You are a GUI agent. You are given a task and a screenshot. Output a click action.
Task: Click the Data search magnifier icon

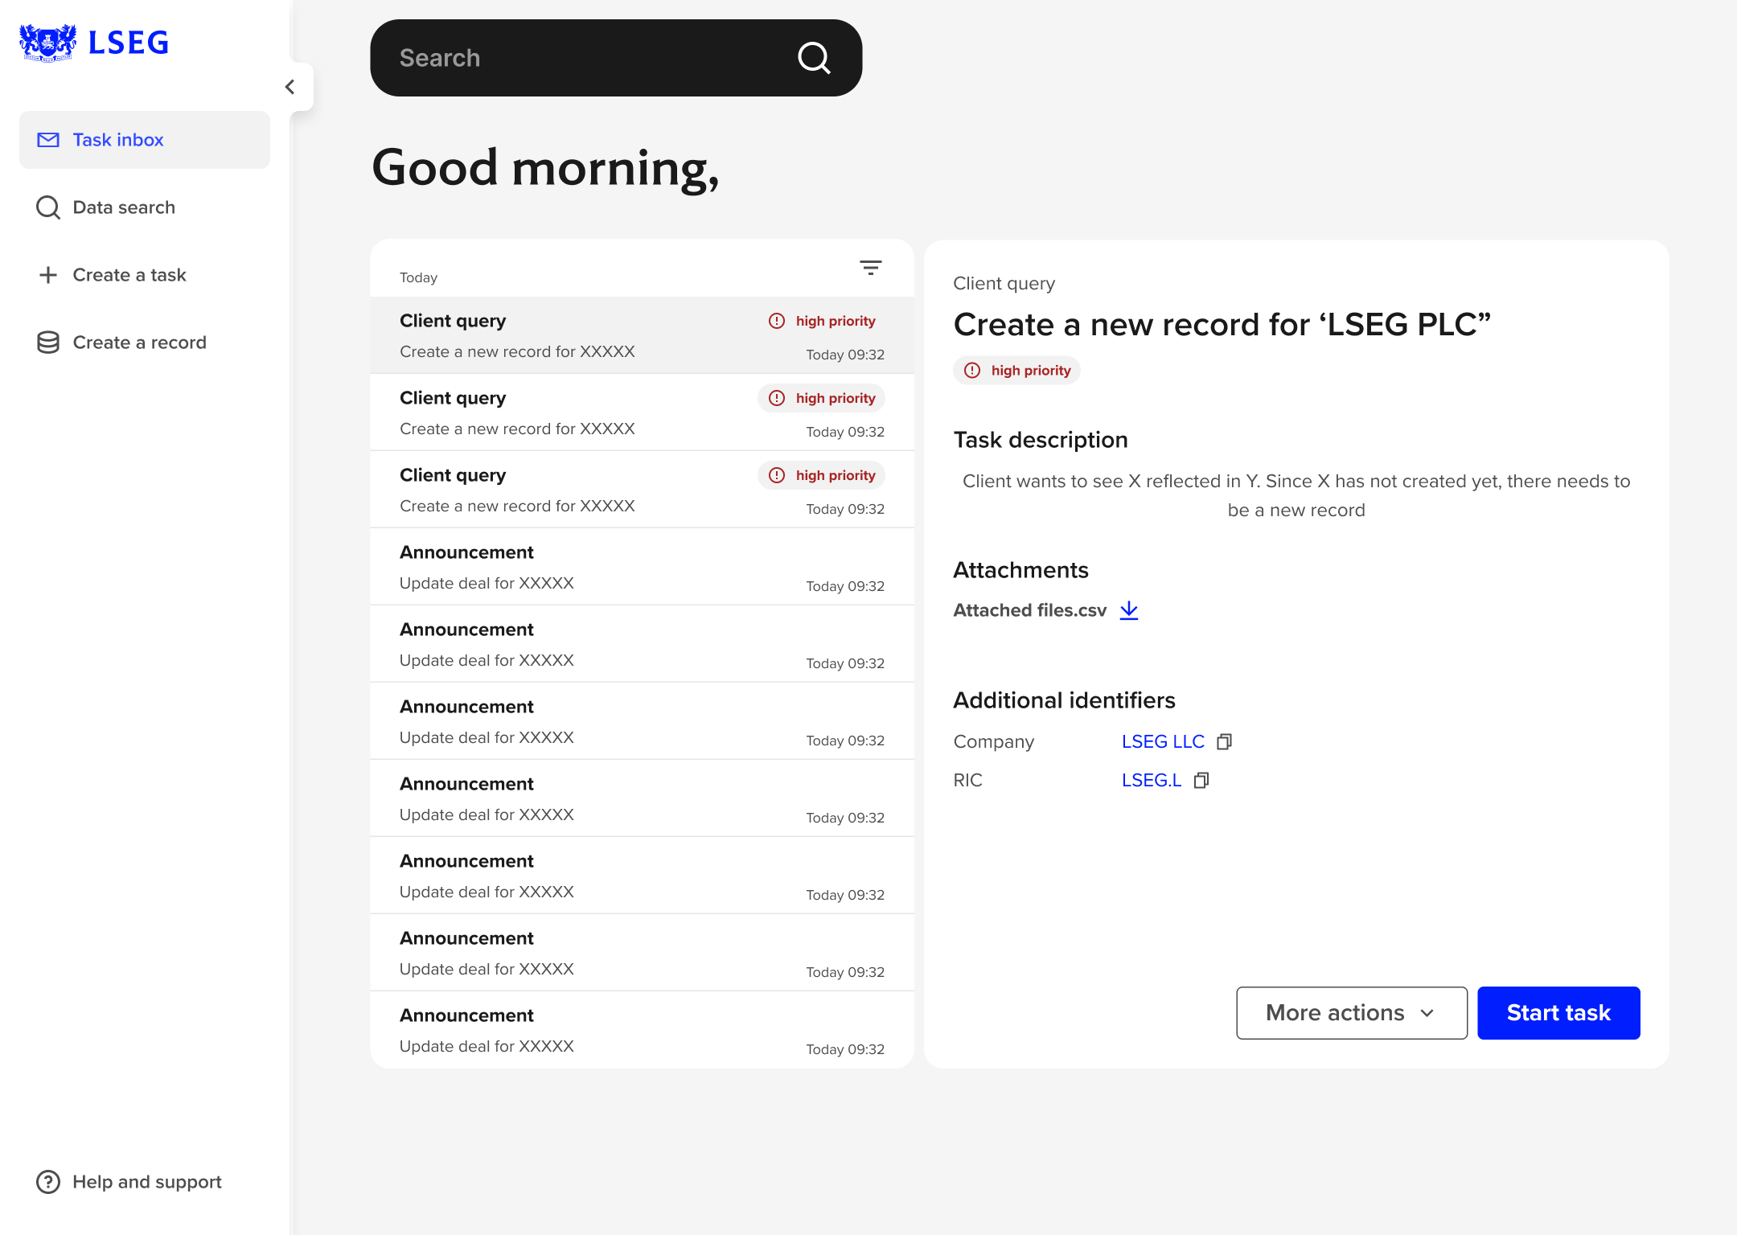[48, 207]
